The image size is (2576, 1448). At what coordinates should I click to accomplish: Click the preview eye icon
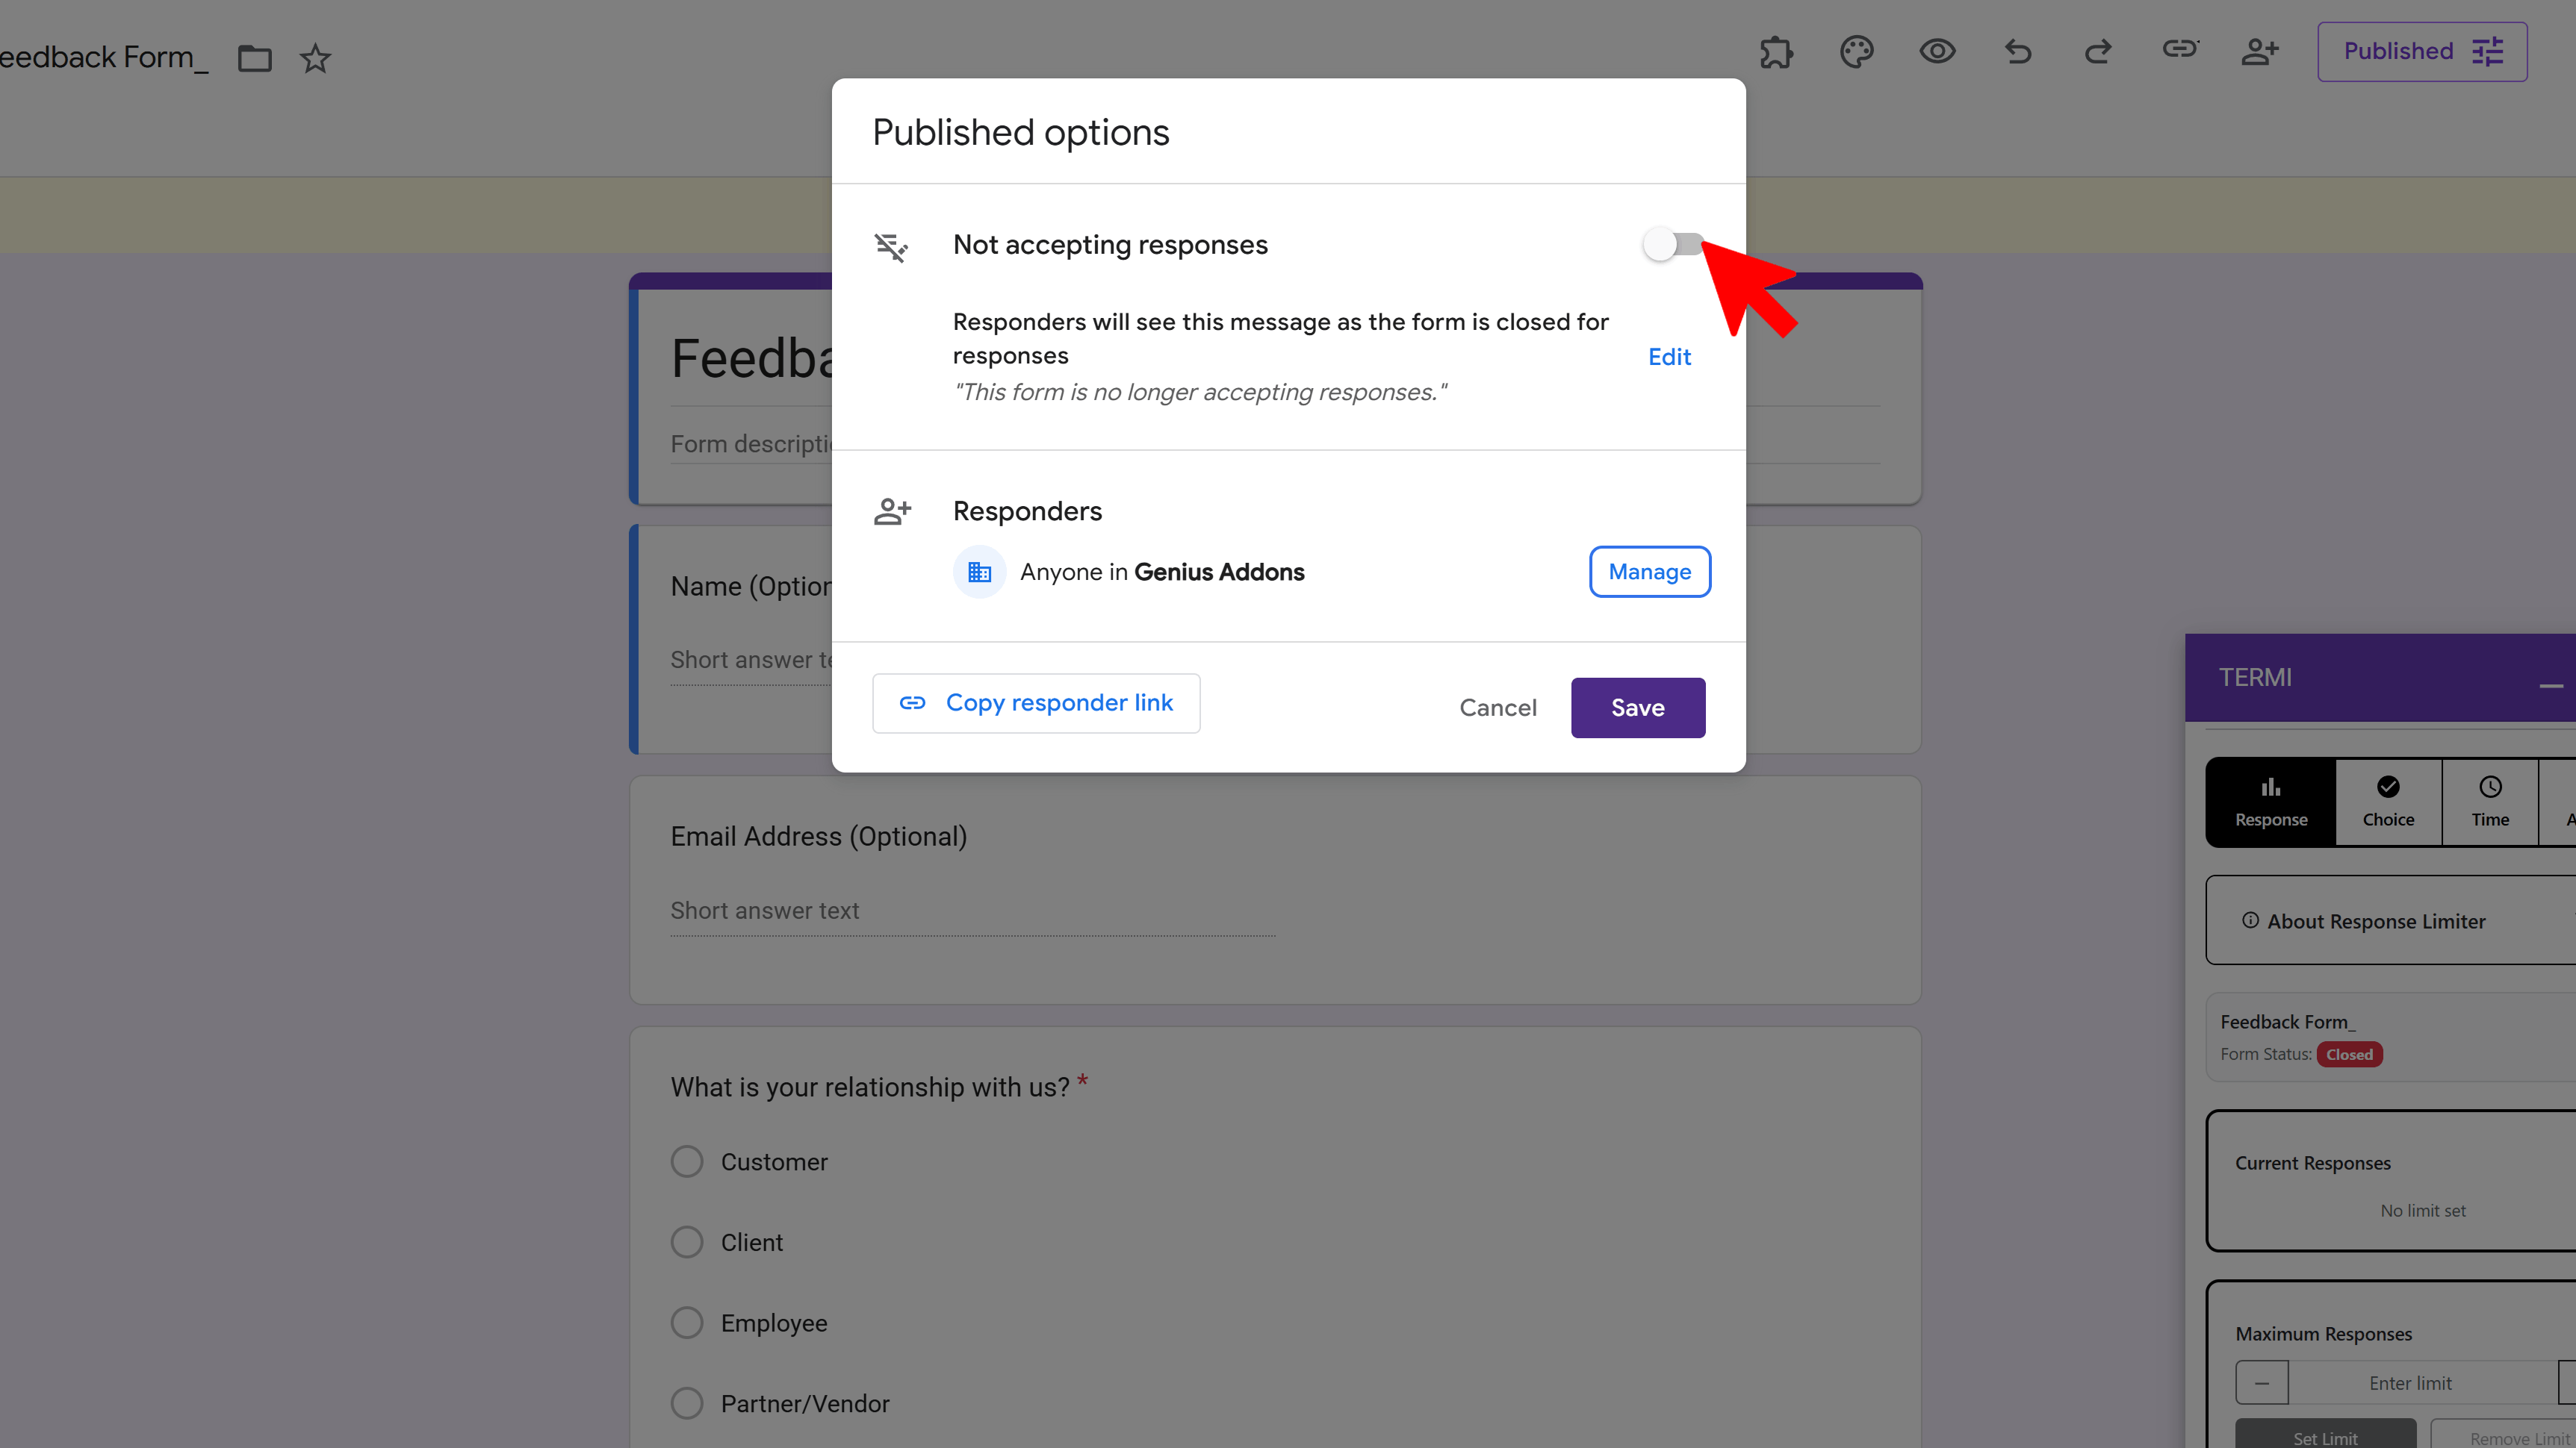coord(1937,52)
